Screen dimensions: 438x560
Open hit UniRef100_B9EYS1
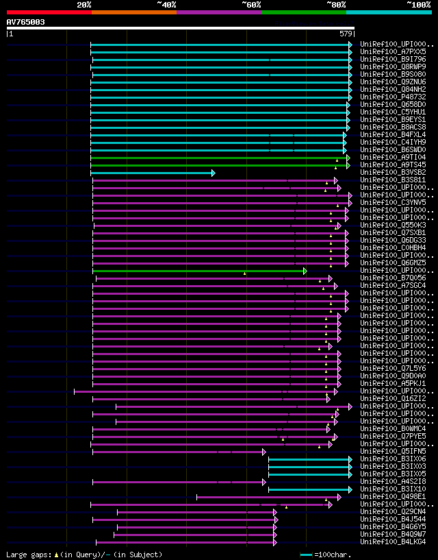[x=393, y=120]
